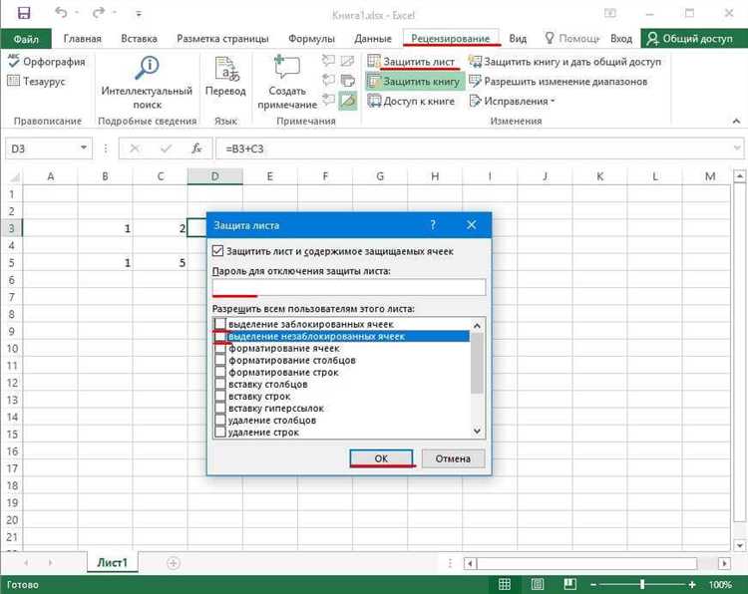The width and height of the screenshot is (748, 594).
Task: Click Отмена to cancel the dialog
Action: tap(453, 458)
